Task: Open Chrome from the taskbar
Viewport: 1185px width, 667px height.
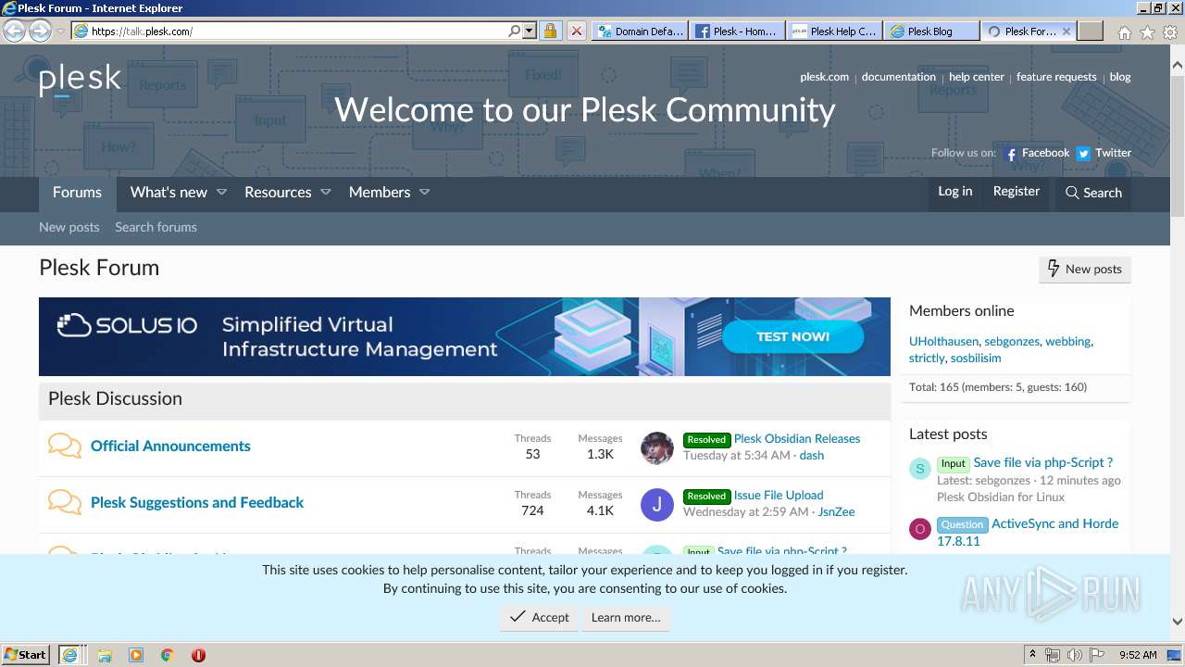Action: (167, 655)
